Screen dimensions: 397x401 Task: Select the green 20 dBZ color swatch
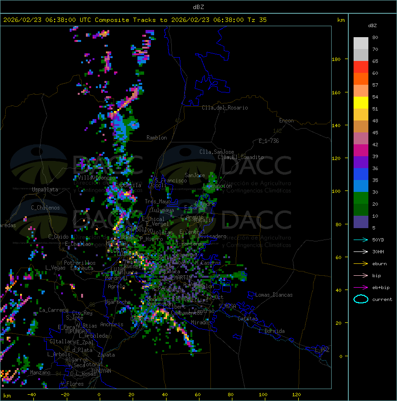pyautogui.click(x=361, y=198)
